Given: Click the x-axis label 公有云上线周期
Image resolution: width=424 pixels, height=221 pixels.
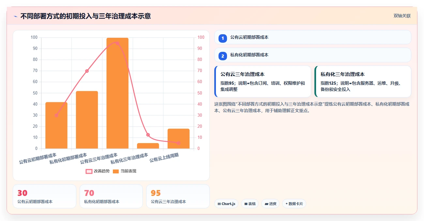Looking at the screenshot, I should [x=164, y=158].
